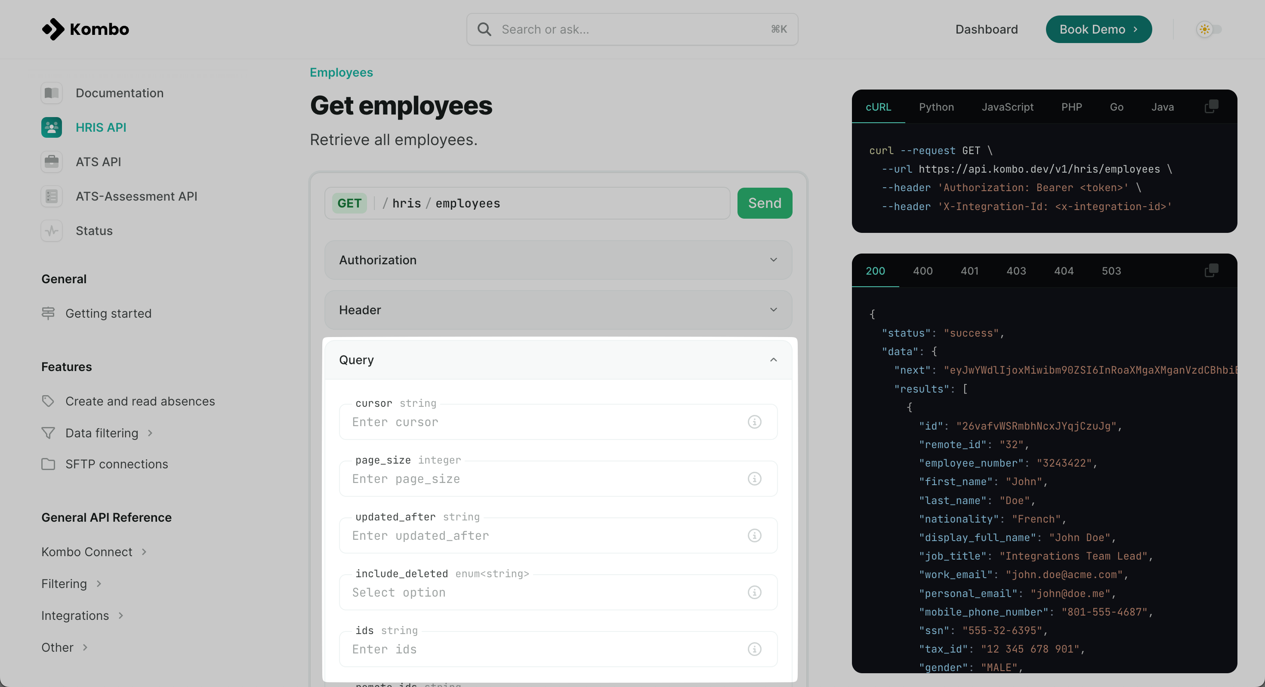This screenshot has width=1265, height=687.
Task: Click the Data filtering funnel icon
Action: point(48,433)
